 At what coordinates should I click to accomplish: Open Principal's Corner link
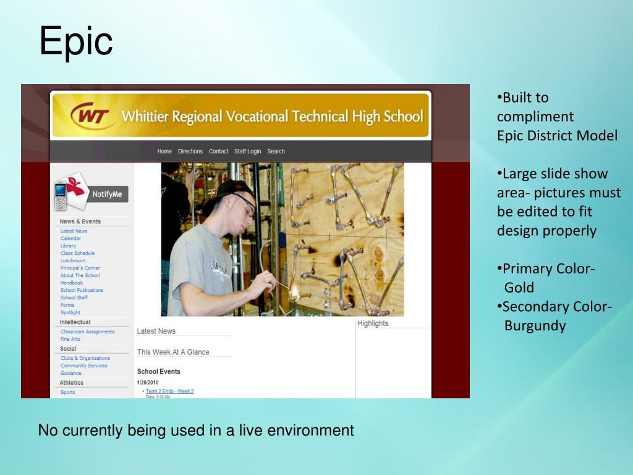tap(80, 268)
